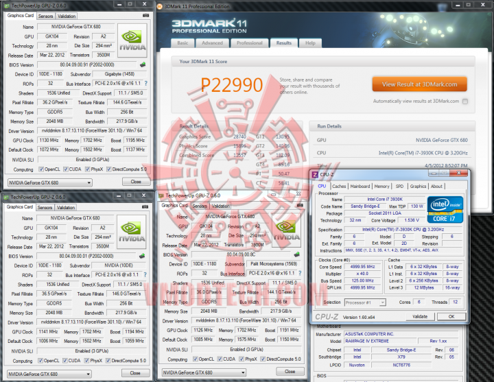Switch to Caches tab in CPU-Z
The image size is (494, 382).
(339, 187)
